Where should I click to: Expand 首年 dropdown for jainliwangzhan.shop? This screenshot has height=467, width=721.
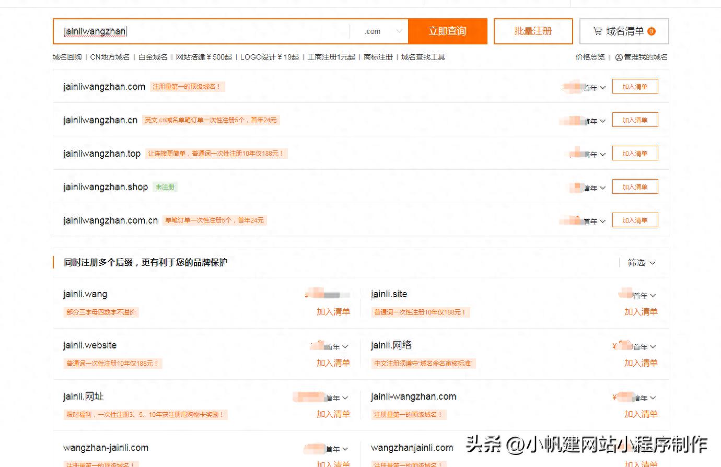pos(595,188)
